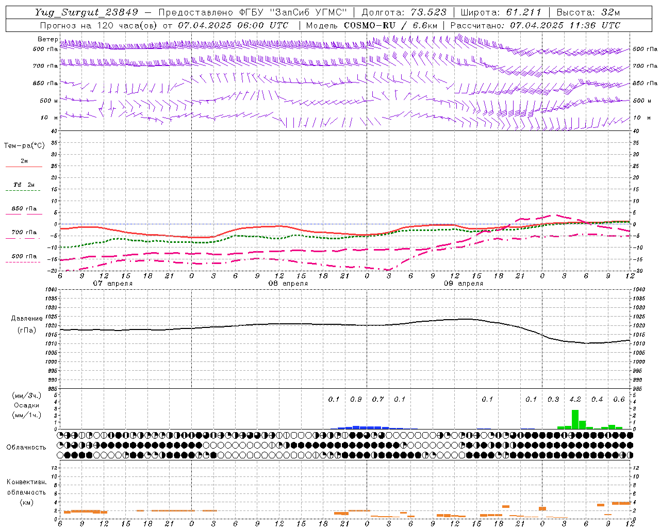Click the 0.4 precipitation value

(x=597, y=399)
